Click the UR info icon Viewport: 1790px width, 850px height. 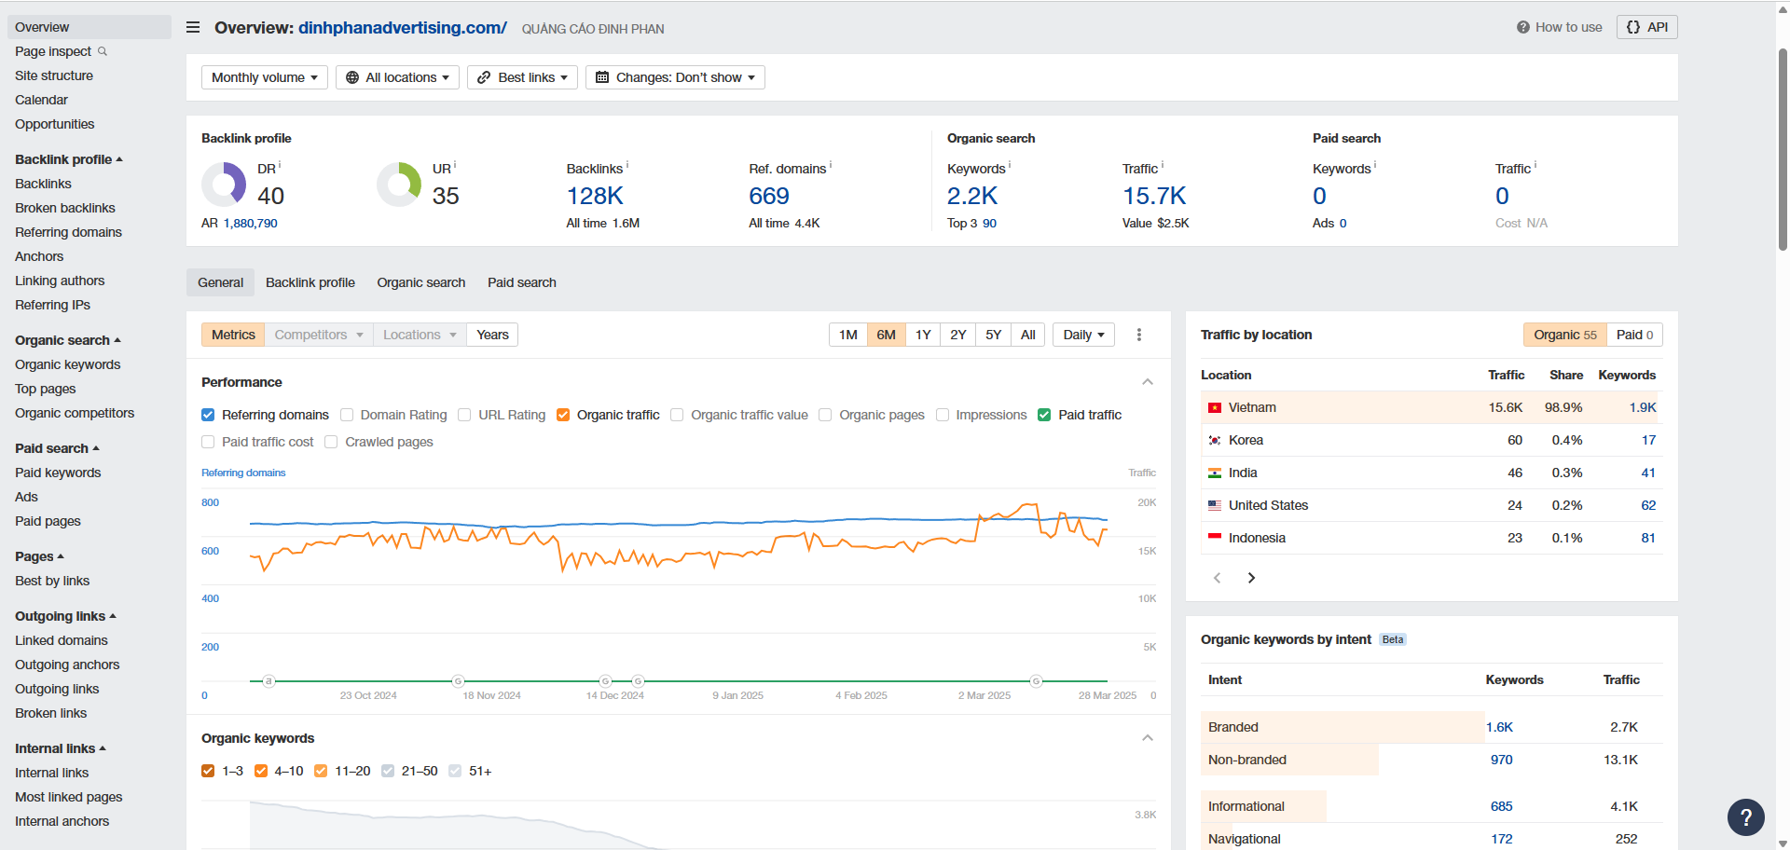pyautogui.click(x=455, y=165)
